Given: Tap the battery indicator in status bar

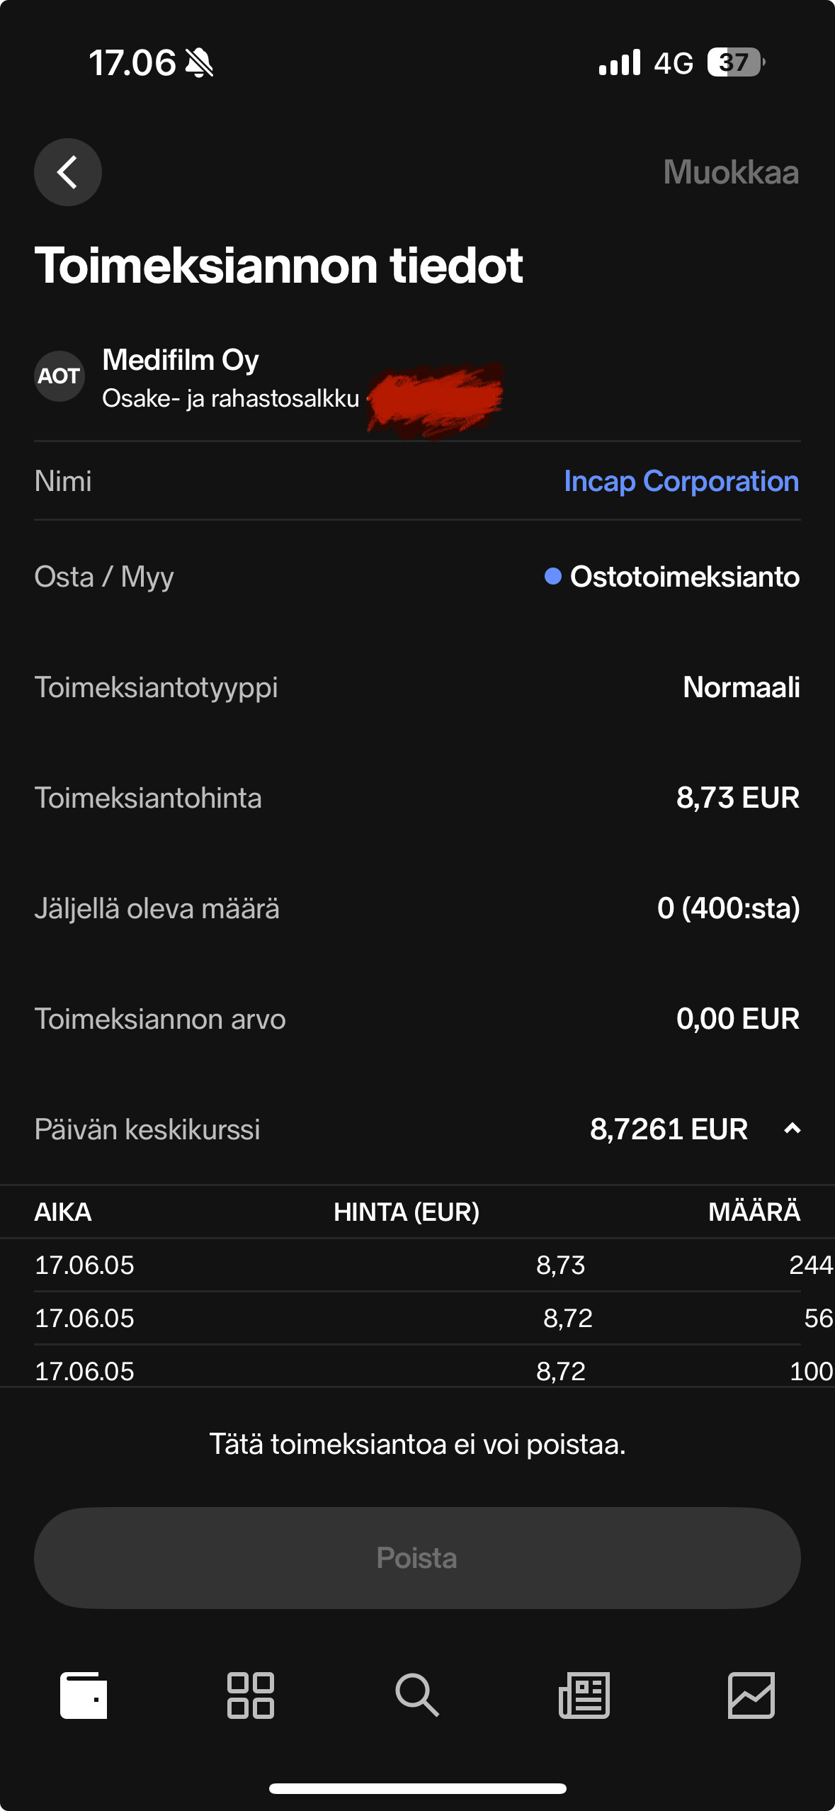Looking at the screenshot, I should [x=735, y=63].
